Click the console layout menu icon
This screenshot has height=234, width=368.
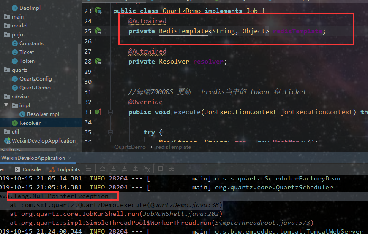[89, 169]
